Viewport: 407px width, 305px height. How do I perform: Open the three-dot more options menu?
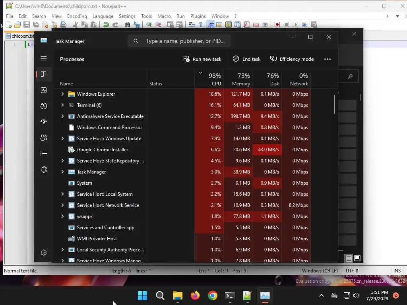[328, 59]
